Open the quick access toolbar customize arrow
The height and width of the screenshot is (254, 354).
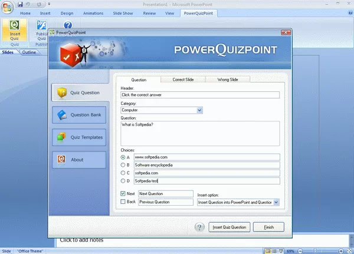[49, 4]
